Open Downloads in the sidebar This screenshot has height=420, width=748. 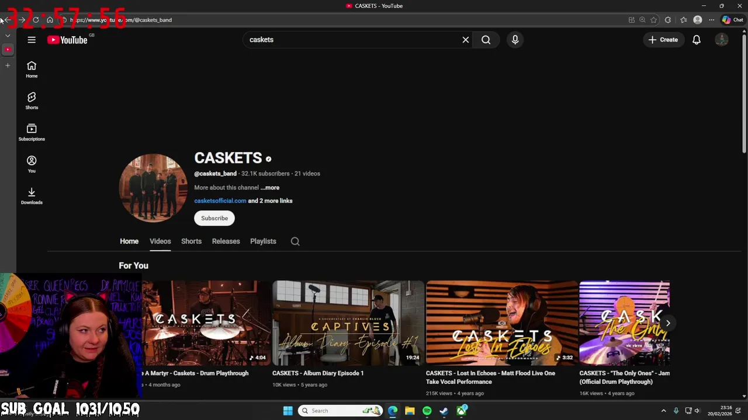[x=32, y=195]
